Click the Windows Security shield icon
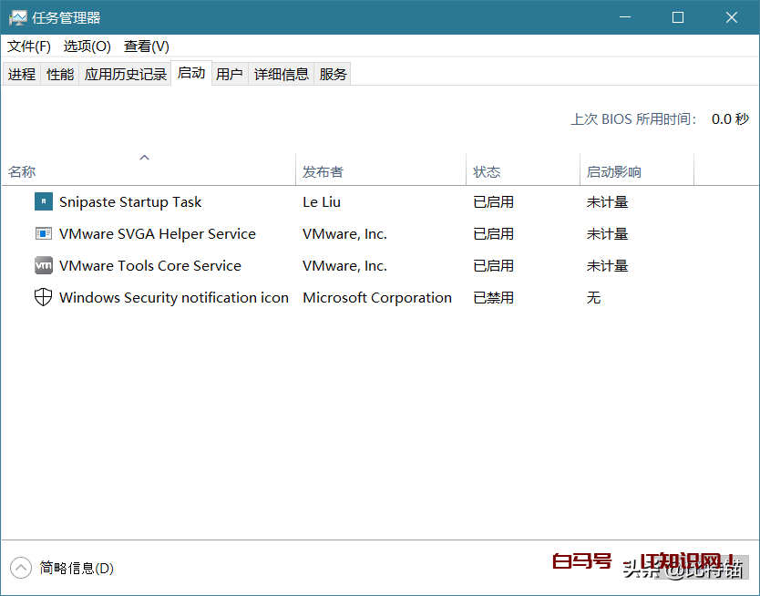 pos(43,297)
